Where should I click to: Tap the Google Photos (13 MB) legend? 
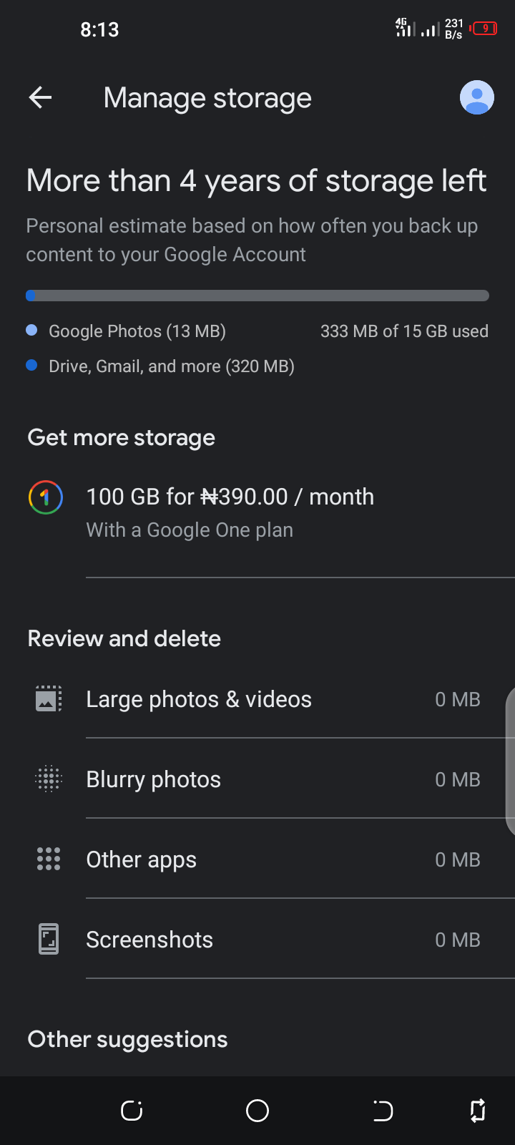point(127,331)
